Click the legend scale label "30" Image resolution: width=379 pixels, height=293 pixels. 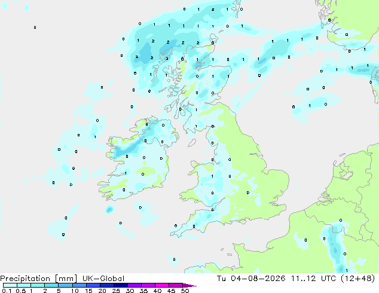point(130,291)
